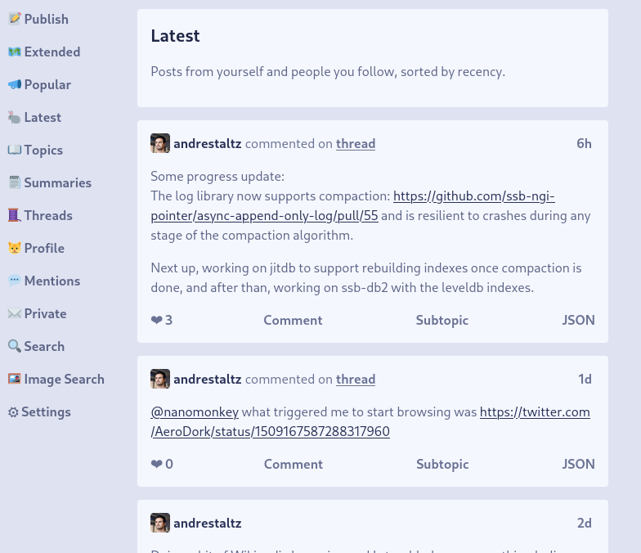Open the Threads section
This screenshot has height=553, width=641.
point(41,215)
